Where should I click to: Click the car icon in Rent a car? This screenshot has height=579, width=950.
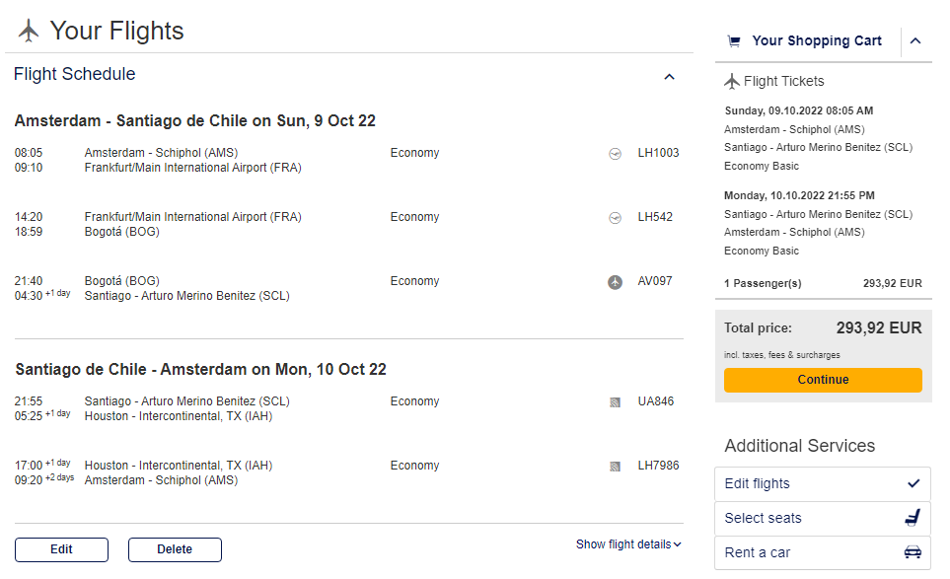coord(913,551)
